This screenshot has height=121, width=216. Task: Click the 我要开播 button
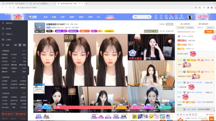coord(21,114)
